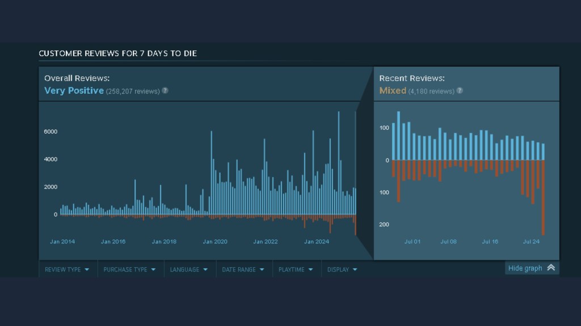Viewport: 581px width, 326px height.
Task: Click the '(4,180 reviews)' count text
Action: click(x=431, y=91)
